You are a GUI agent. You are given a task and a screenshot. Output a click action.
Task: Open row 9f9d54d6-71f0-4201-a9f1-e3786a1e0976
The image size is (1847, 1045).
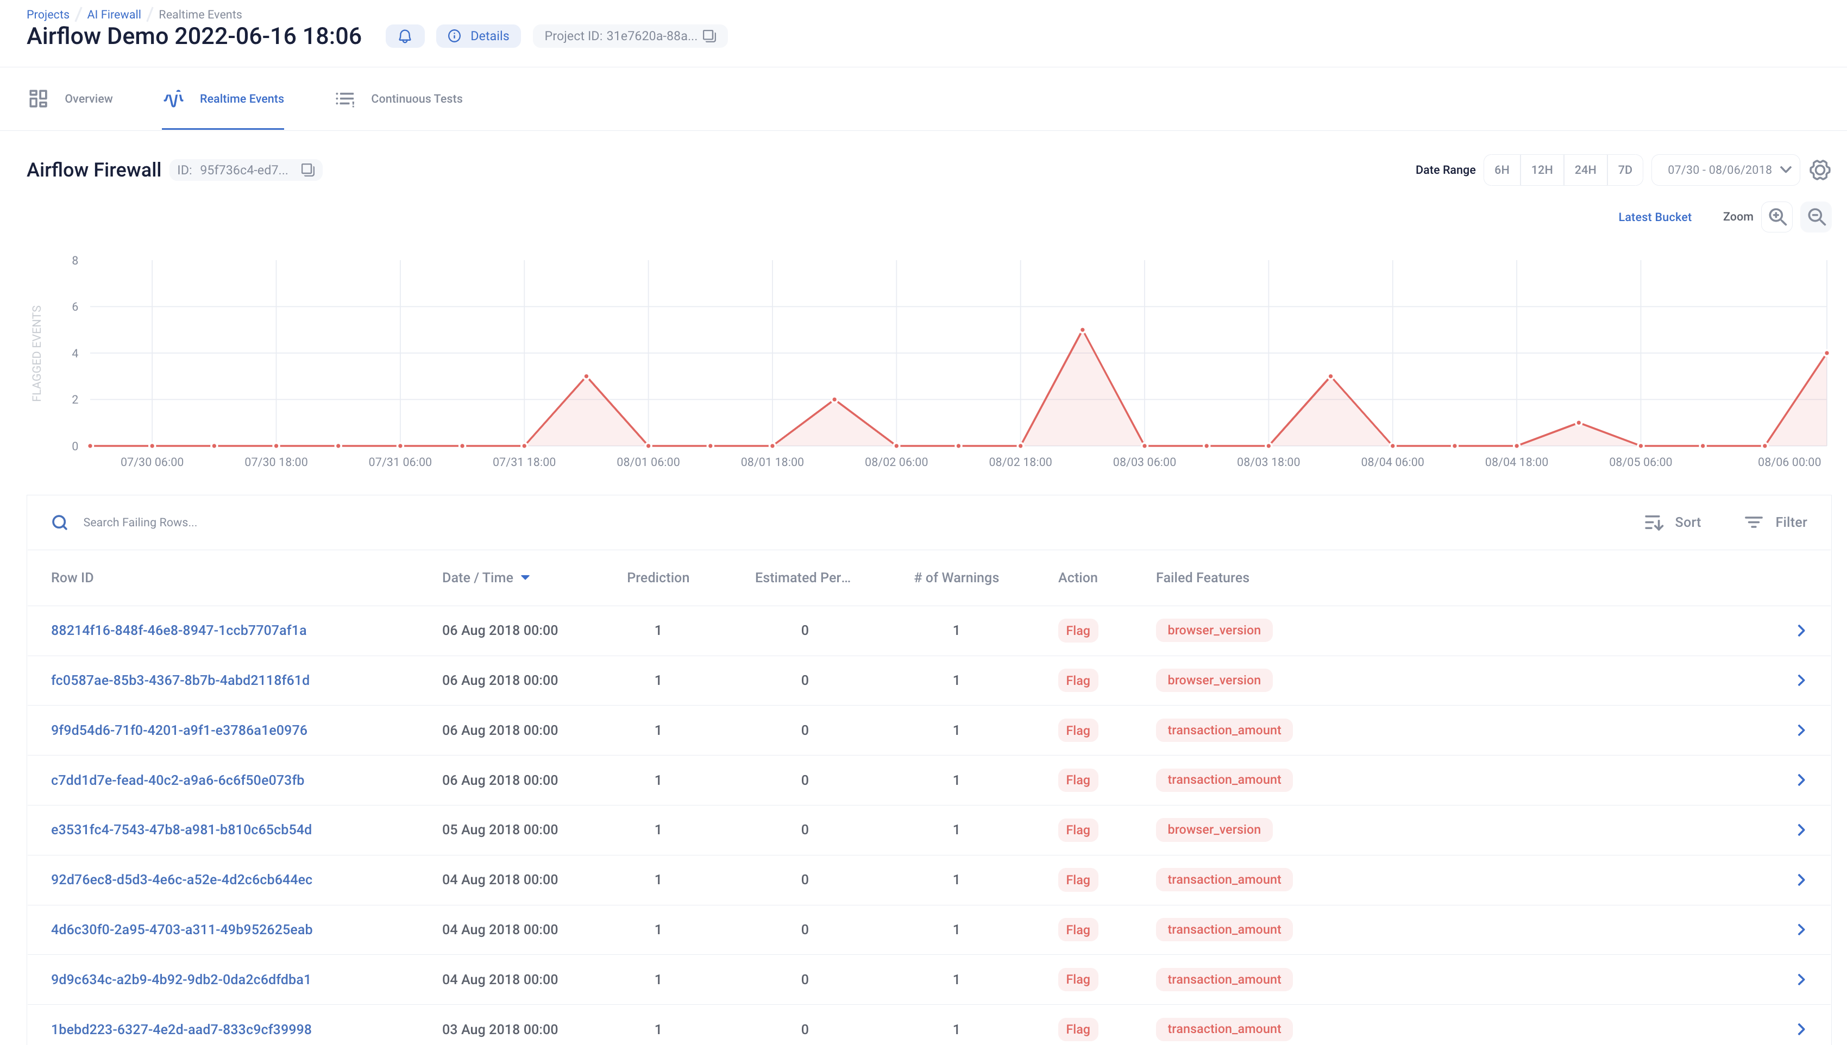179,730
